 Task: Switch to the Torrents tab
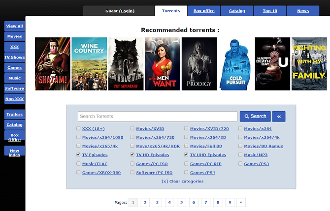pyautogui.click(x=171, y=11)
